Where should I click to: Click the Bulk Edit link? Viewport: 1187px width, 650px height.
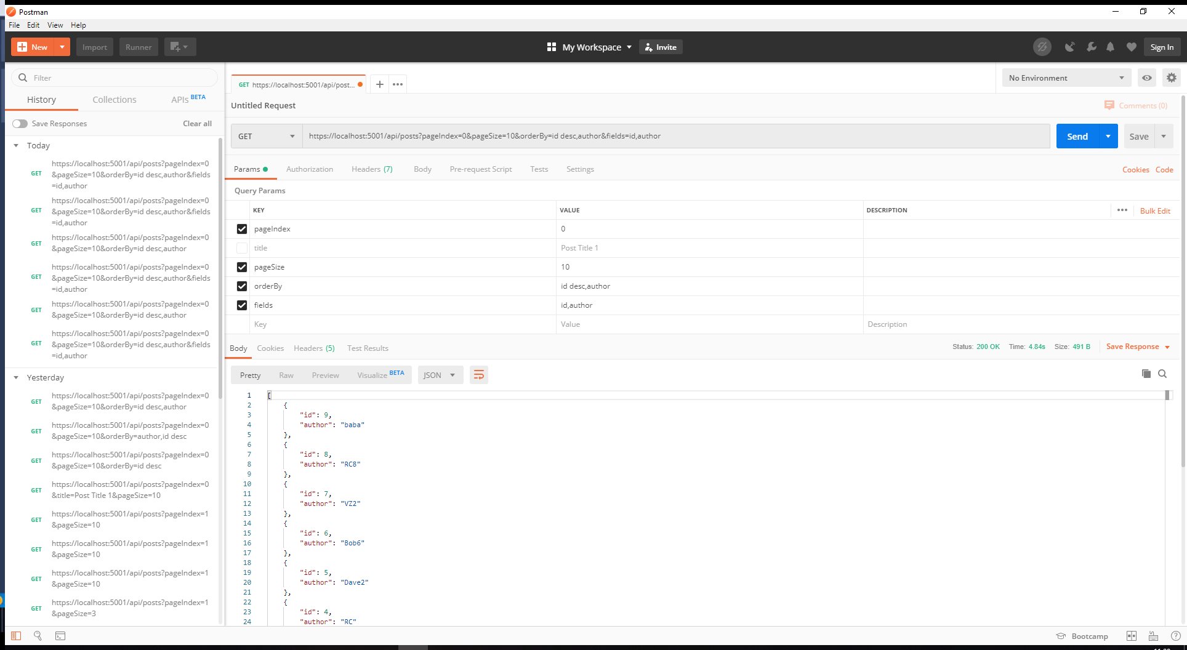click(1155, 211)
